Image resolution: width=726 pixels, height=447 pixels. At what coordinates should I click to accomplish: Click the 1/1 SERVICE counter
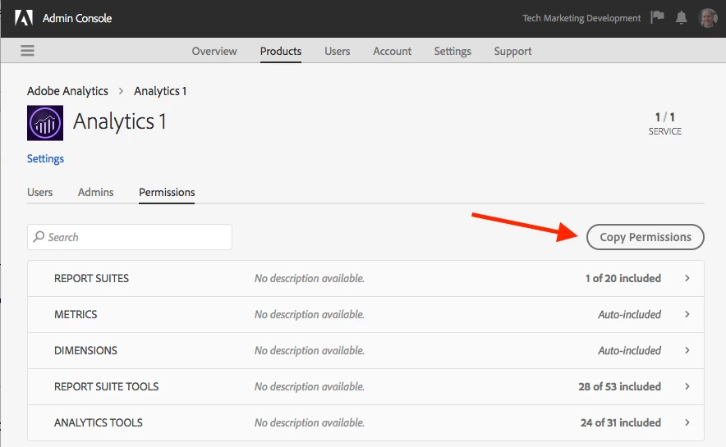click(665, 123)
